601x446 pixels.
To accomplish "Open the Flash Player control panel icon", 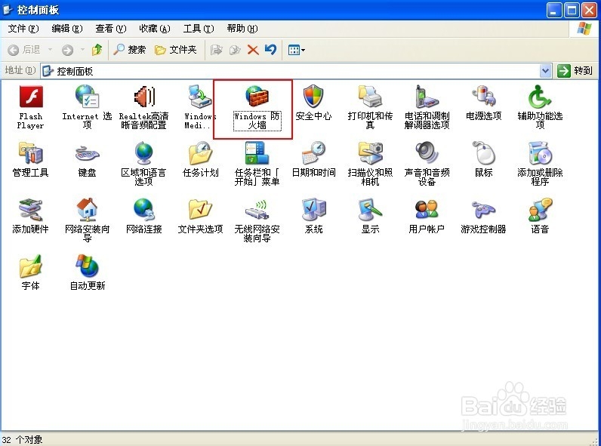I will [x=31, y=97].
